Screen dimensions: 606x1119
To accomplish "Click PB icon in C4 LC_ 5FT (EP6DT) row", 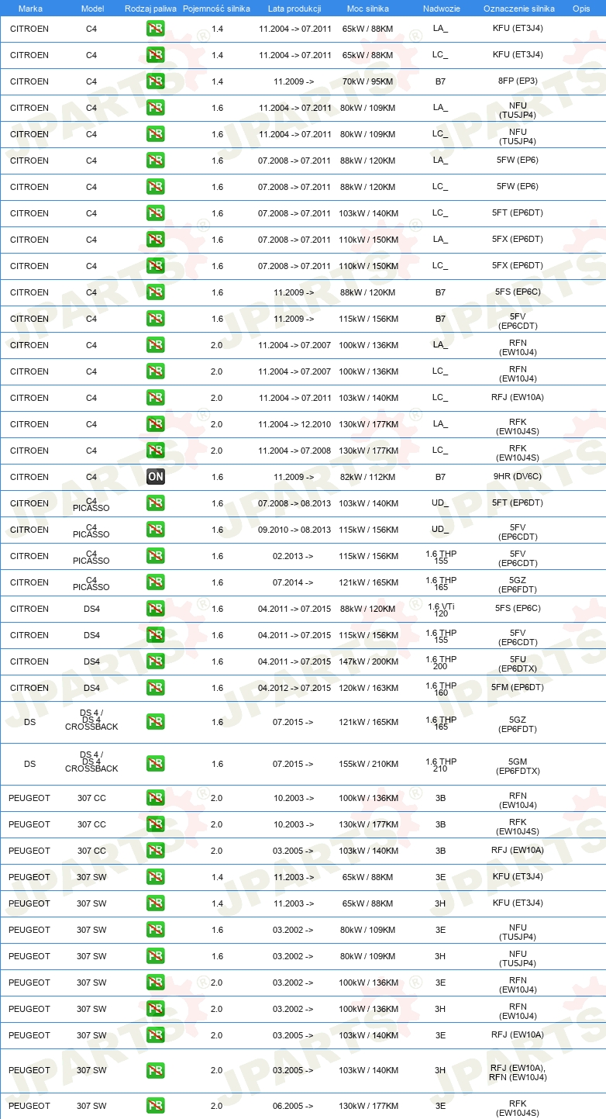I will pyautogui.click(x=155, y=213).
